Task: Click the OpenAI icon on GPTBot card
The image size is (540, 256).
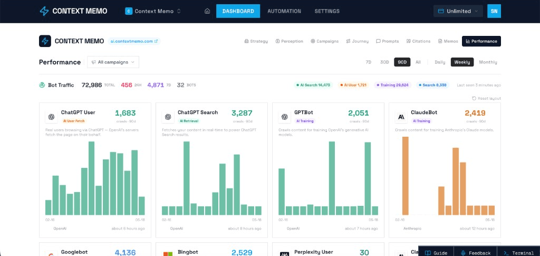Action: [284, 117]
